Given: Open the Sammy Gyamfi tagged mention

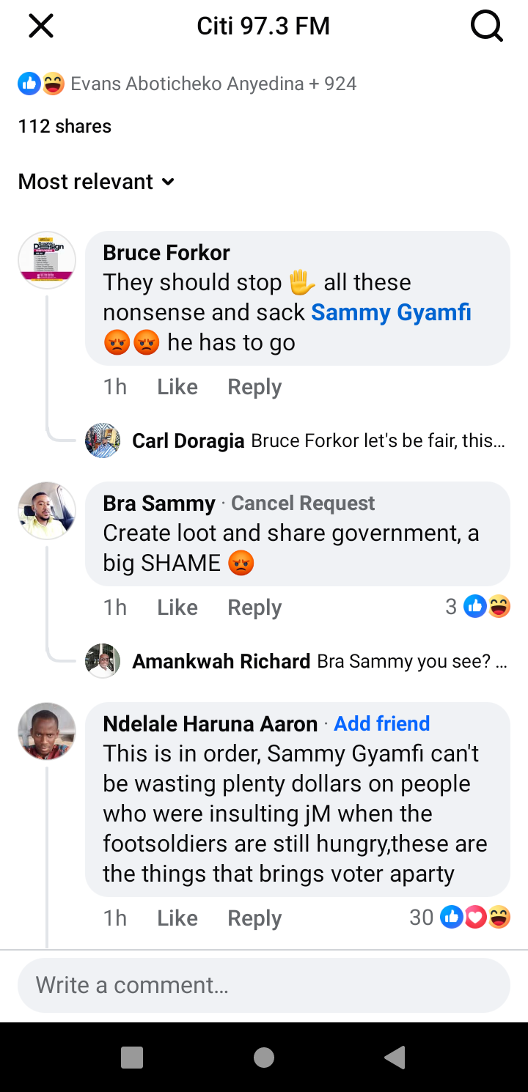Looking at the screenshot, I should click(391, 312).
